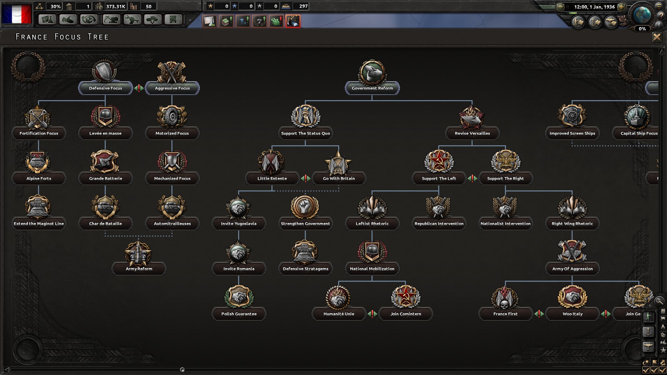The width and height of the screenshot is (667, 375).
Task: Choose the Little Entente focus
Action: pyautogui.click(x=272, y=178)
